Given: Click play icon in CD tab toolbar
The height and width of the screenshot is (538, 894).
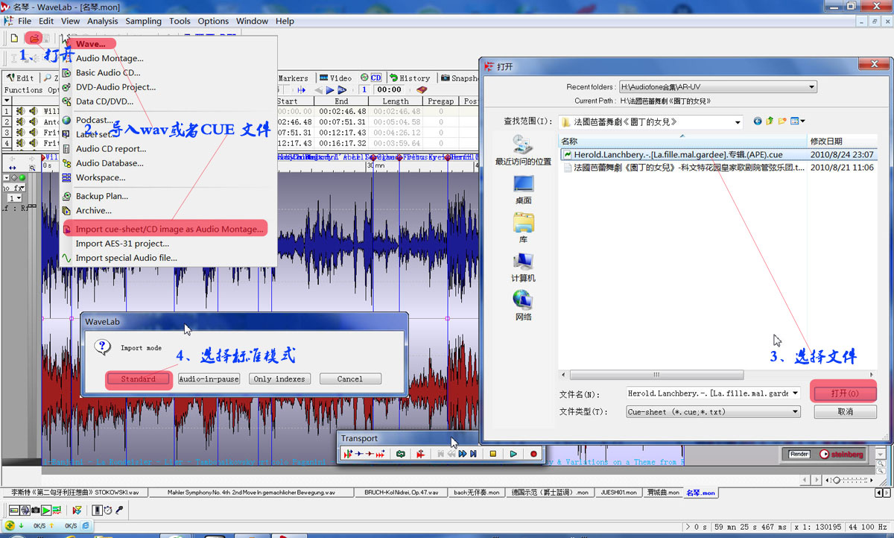Looking at the screenshot, I should [330, 89].
